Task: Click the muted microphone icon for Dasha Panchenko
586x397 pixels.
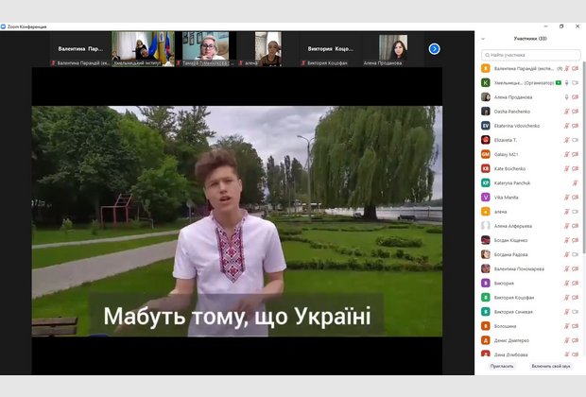Action: [x=566, y=112]
